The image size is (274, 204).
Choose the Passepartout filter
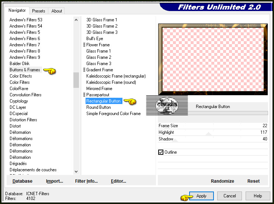click(98, 95)
